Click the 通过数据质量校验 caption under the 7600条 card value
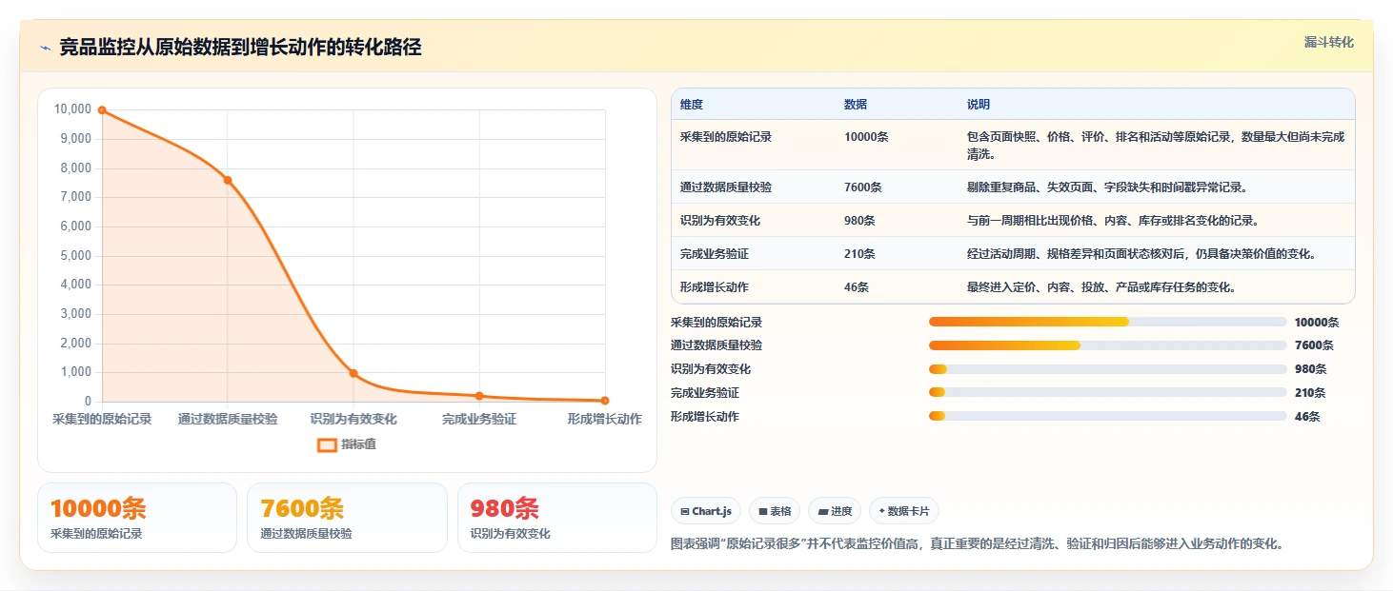Image resolution: width=1393 pixels, height=591 pixels. coord(306,534)
